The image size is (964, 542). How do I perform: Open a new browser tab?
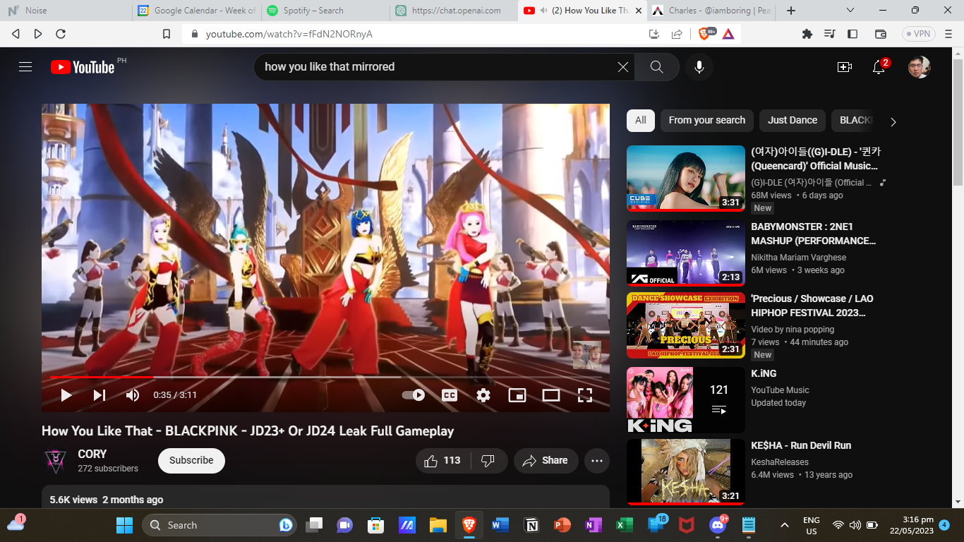click(791, 11)
